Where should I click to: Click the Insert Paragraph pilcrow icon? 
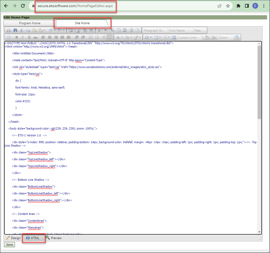tap(112, 30)
